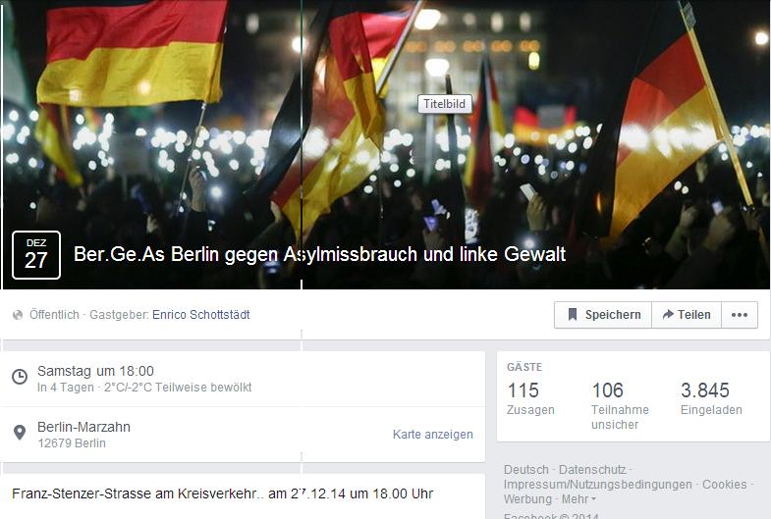View the 115 Zusagen guest list

(x=530, y=398)
